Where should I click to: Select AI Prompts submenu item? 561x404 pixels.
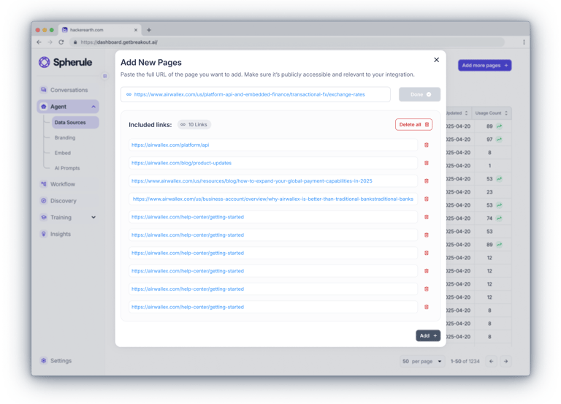[x=67, y=168]
